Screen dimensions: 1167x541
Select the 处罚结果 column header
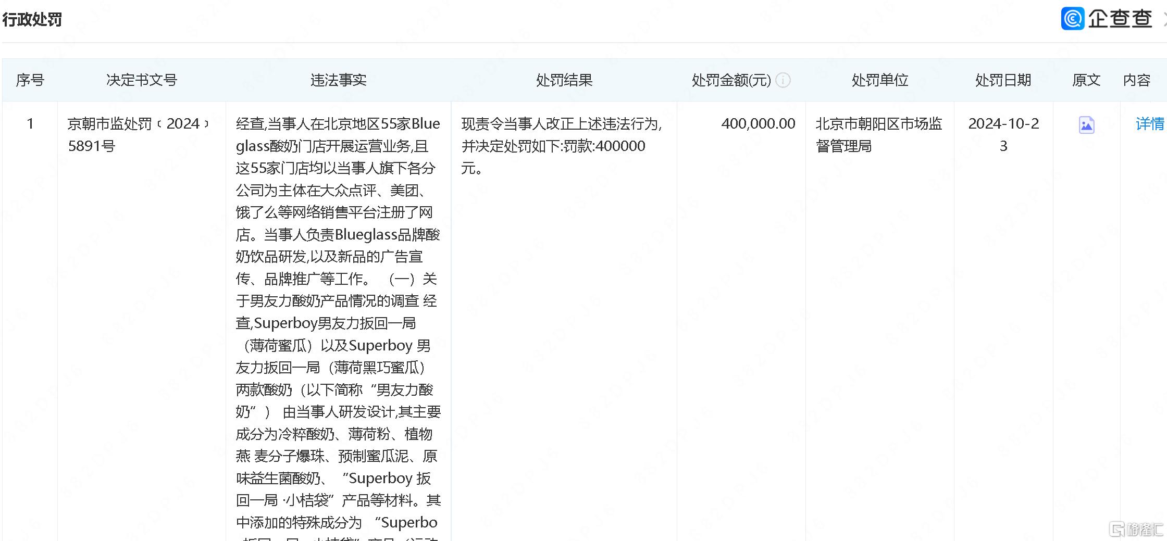click(x=564, y=80)
